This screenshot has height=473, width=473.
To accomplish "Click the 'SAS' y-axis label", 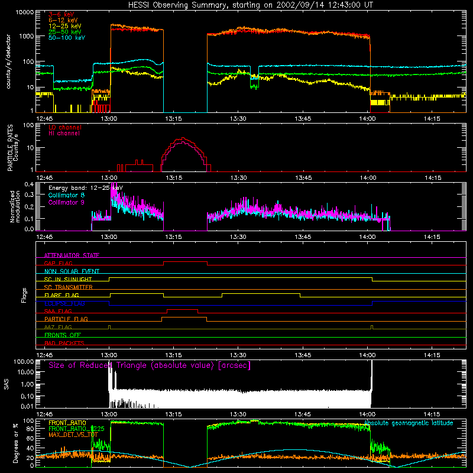I will 7,384.
